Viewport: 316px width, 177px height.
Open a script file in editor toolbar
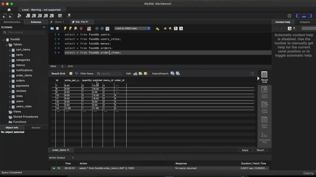[x=52, y=29]
